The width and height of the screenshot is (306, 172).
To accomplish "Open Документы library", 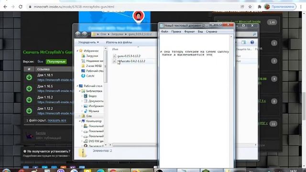I will (x=96, y=101).
